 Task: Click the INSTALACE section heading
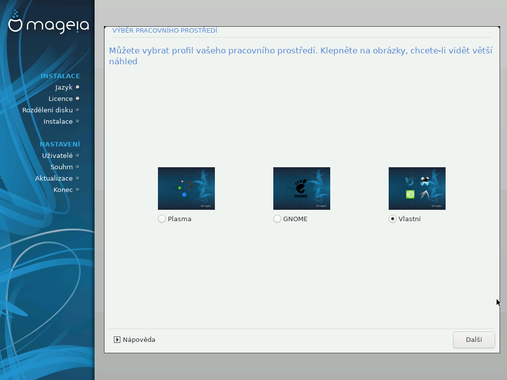pos(60,76)
